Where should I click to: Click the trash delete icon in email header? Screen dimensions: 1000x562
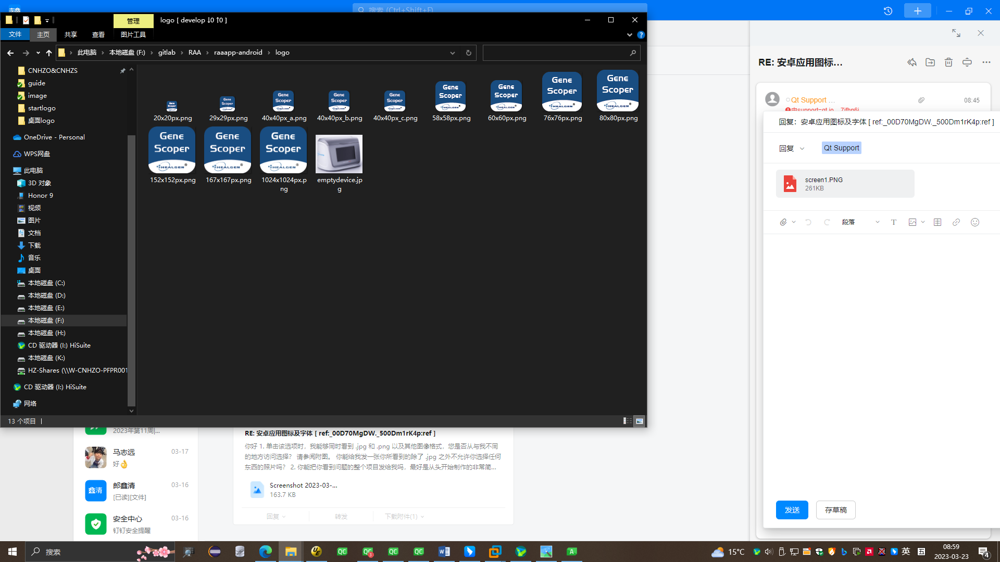tap(948, 62)
